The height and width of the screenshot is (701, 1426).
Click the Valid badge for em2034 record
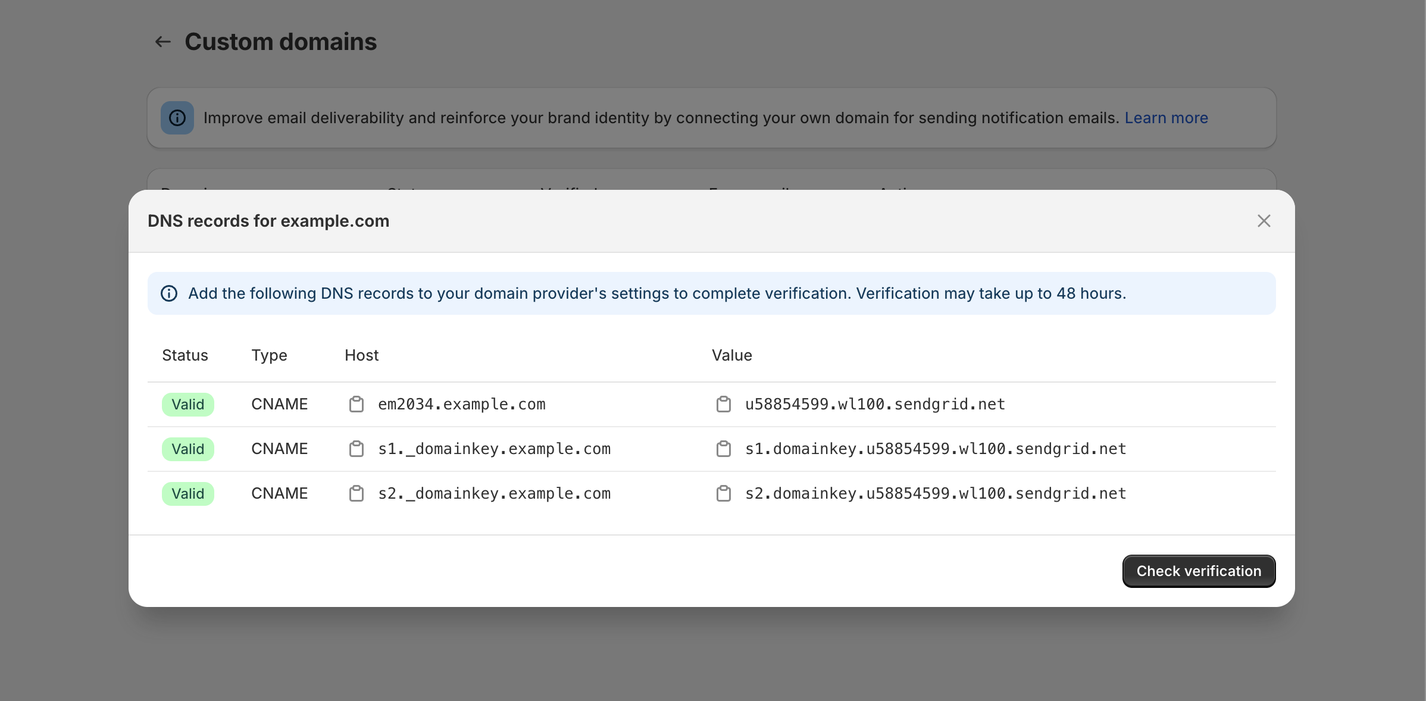187,405
